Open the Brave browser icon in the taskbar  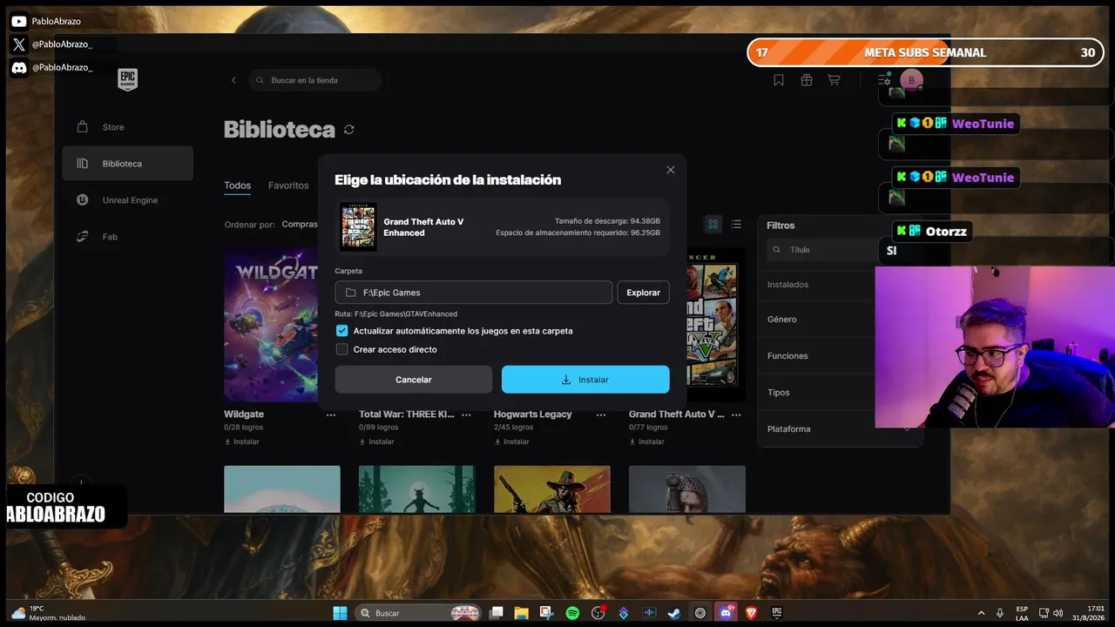[x=751, y=613]
